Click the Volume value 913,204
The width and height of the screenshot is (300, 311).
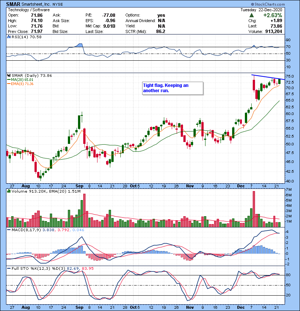[274, 31]
